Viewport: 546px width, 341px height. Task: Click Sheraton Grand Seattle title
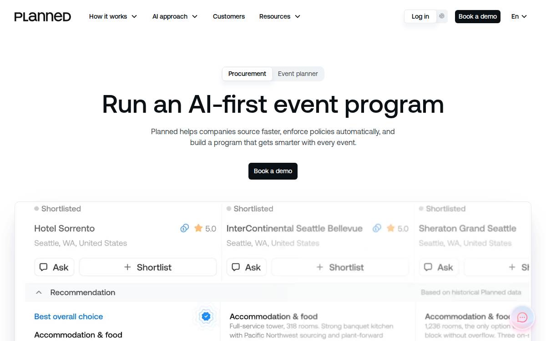pyautogui.click(x=467, y=228)
